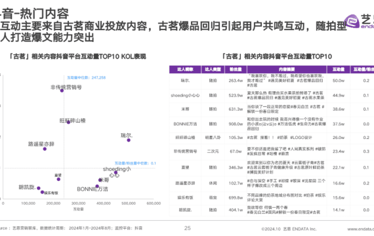This screenshot has width=374, height=236.
Task: Click the 非传统营销号 dot in scatter chart
Action: 62,90
